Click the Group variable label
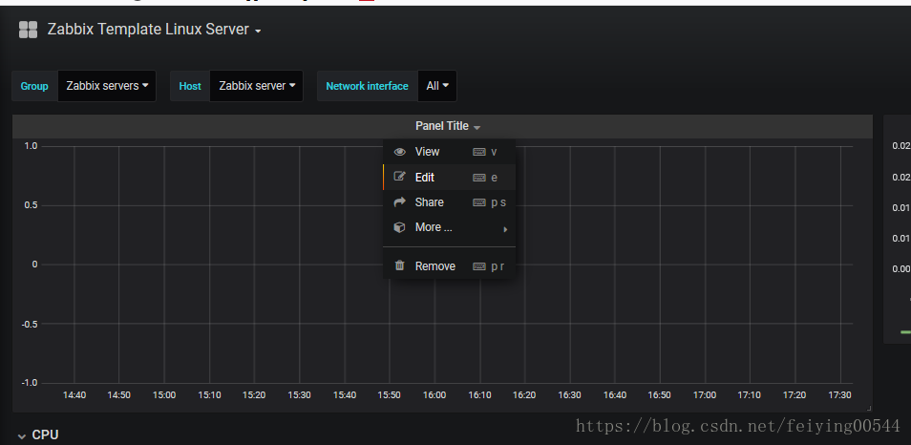Image resolution: width=911 pixels, height=445 pixels. pos(34,86)
